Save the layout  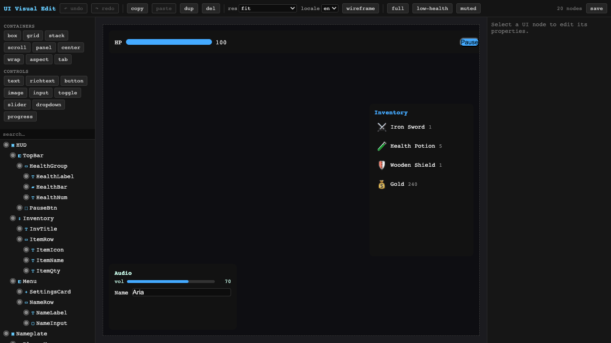pos(597,9)
